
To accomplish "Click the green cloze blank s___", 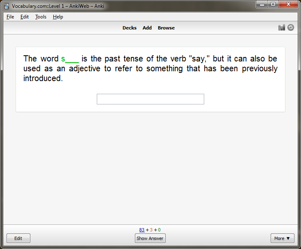I will tap(70, 59).
